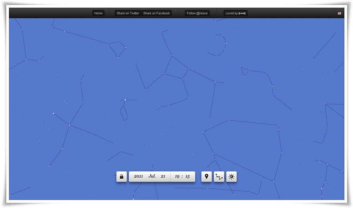Select the minutes value 15
353x208 pixels.
[188, 176]
